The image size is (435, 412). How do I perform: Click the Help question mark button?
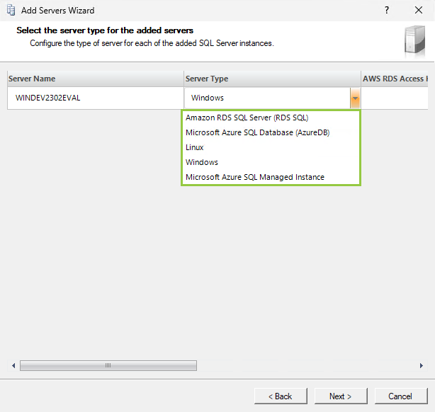click(387, 11)
